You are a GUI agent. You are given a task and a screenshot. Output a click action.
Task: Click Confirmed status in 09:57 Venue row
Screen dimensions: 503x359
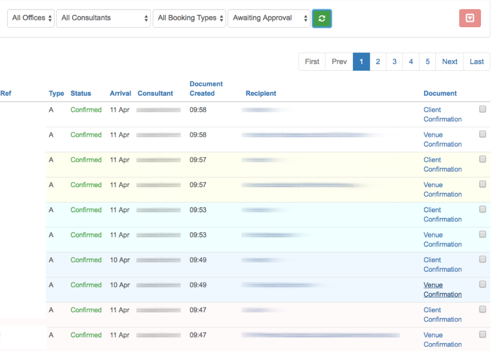pos(86,185)
